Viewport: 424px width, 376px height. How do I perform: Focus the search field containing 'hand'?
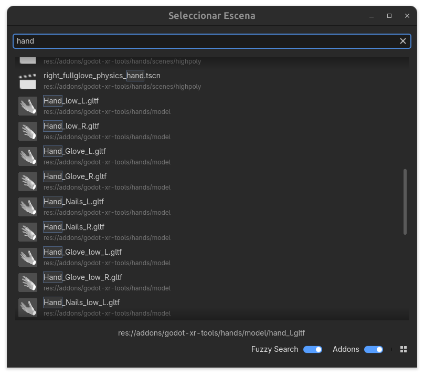point(205,41)
